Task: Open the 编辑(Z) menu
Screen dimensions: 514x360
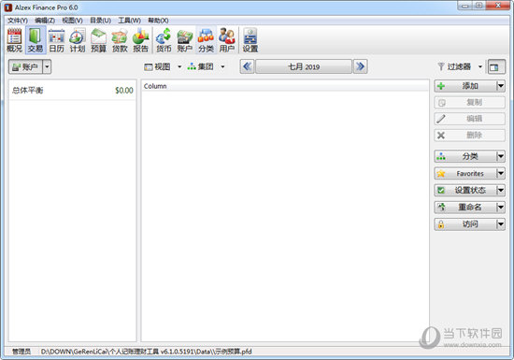Action: tap(45, 21)
